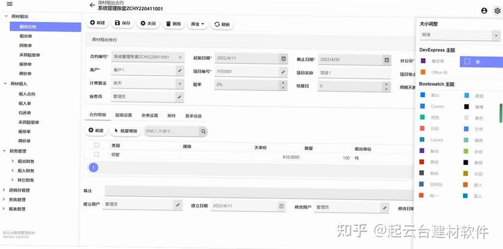Viewport: 503px width, 249px height.
Task: Refresh the form with 刷新
Action: tap(222, 25)
